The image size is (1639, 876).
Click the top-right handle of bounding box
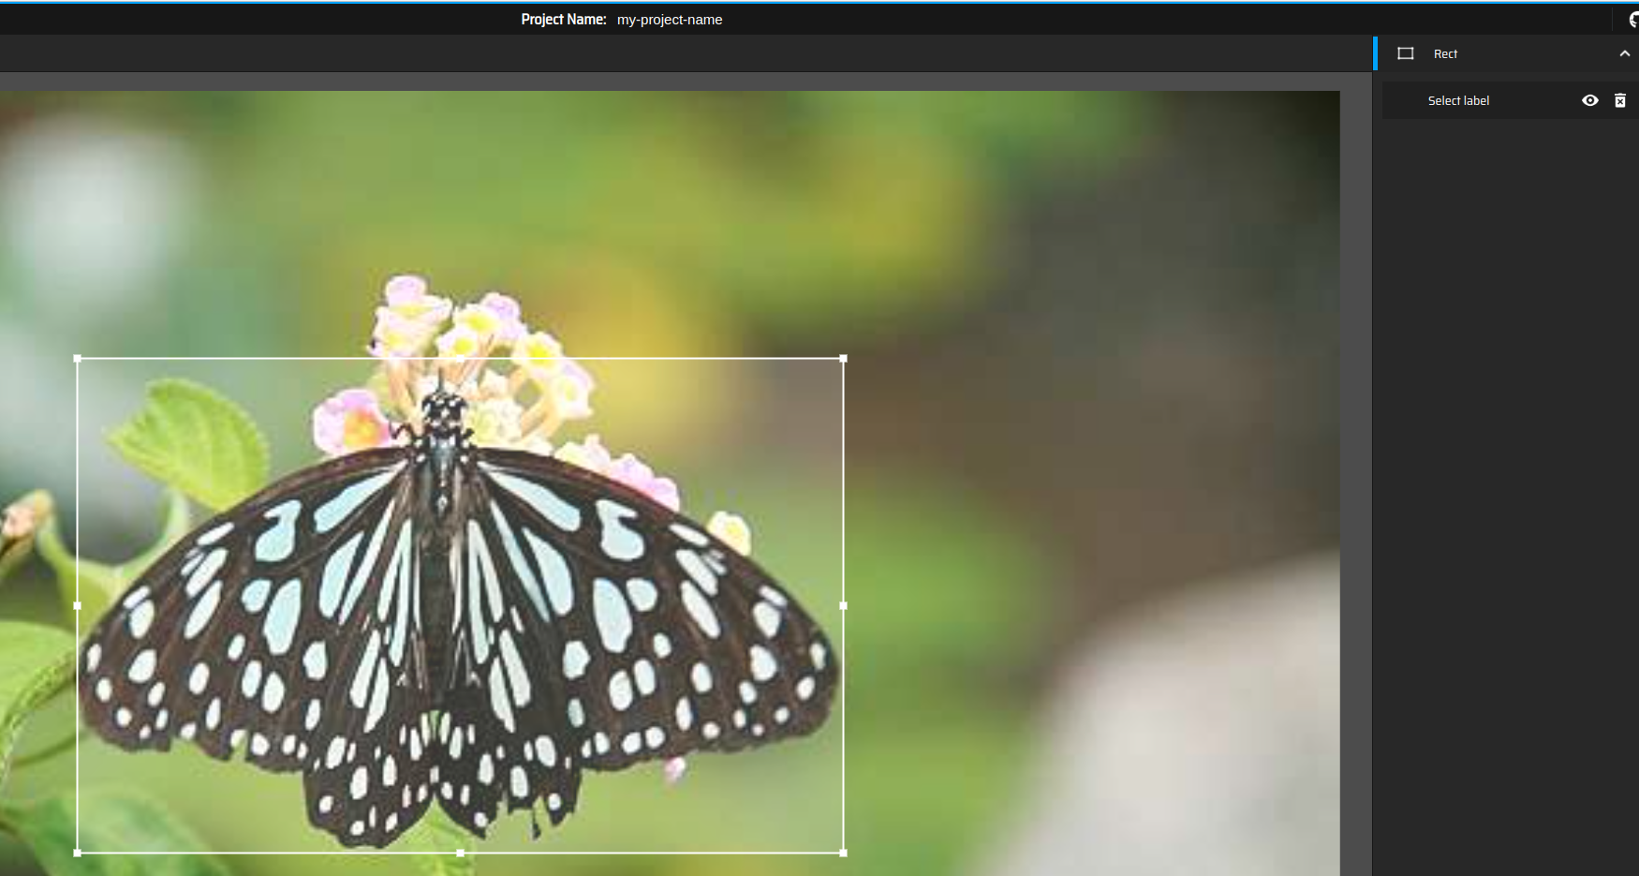(x=843, y=358)
